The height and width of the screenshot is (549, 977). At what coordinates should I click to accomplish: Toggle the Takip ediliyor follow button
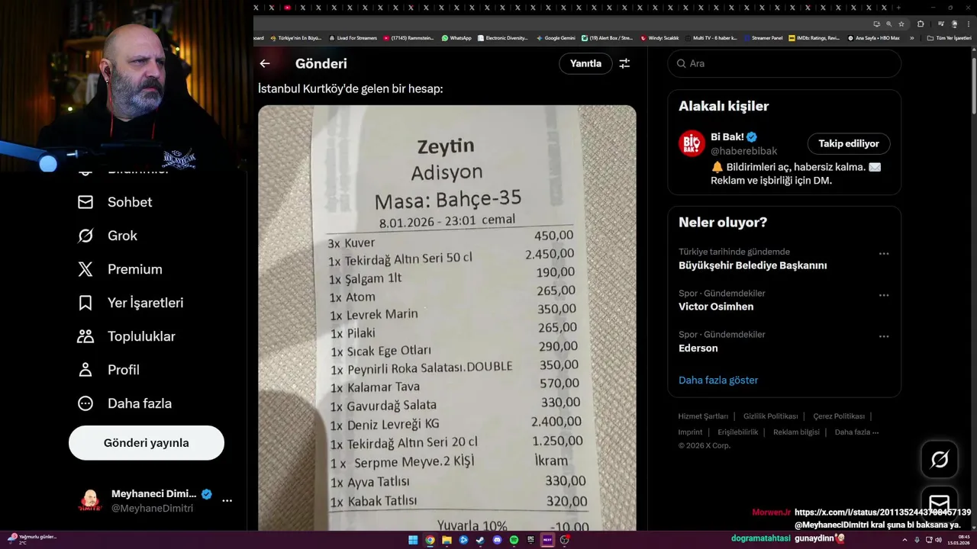(x=849, y=143)
